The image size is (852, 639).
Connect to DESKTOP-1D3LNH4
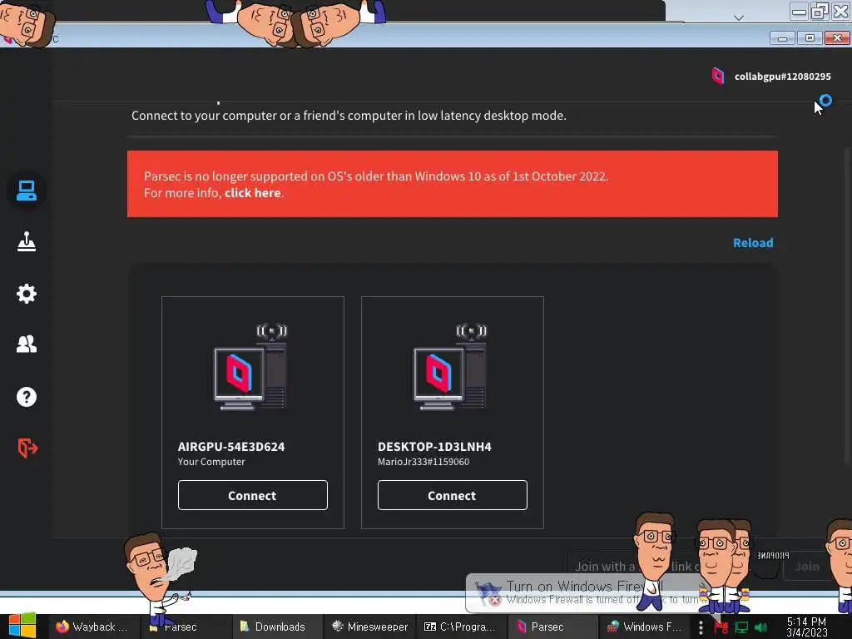click(452, 495)
